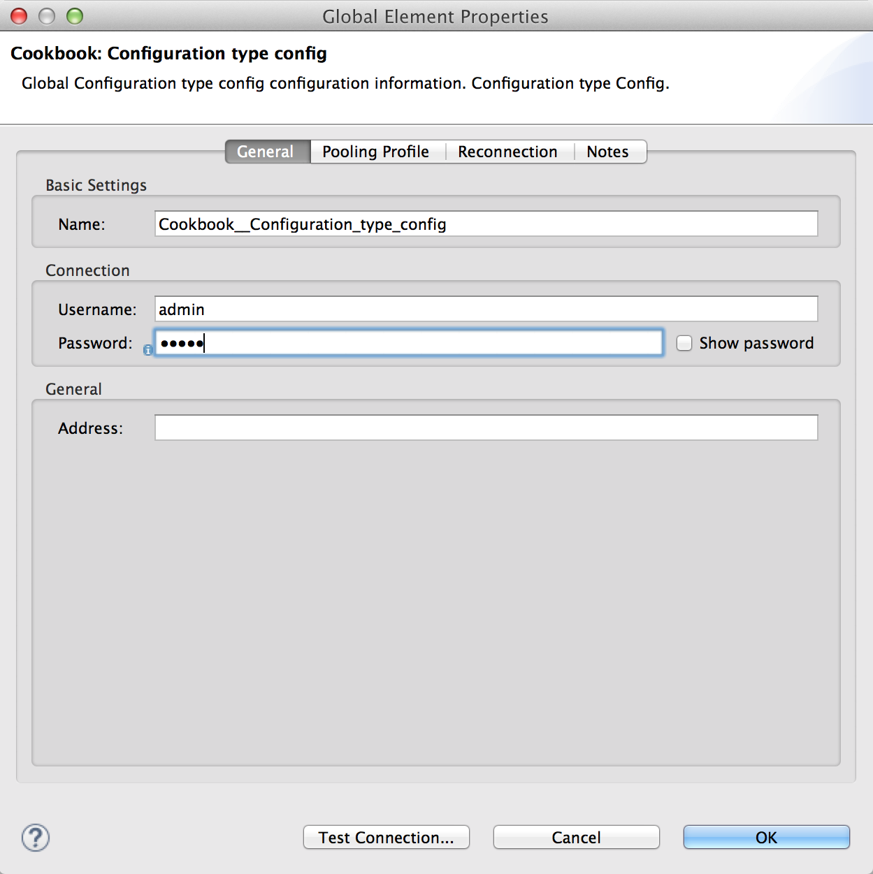Click the Connection section header

(87, 270)
